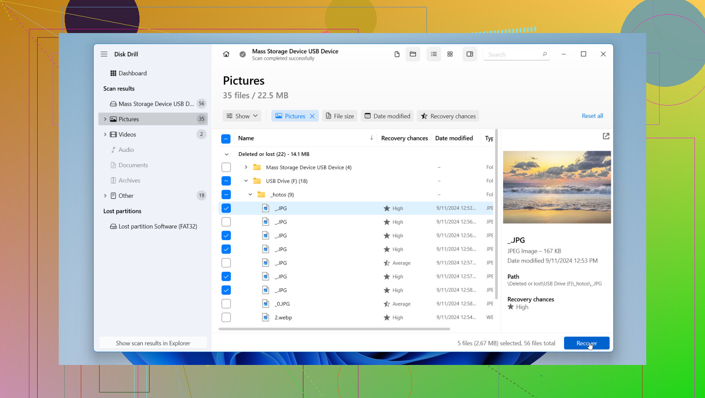
Task: Switch to folder view icon
Action: [413, 54]
